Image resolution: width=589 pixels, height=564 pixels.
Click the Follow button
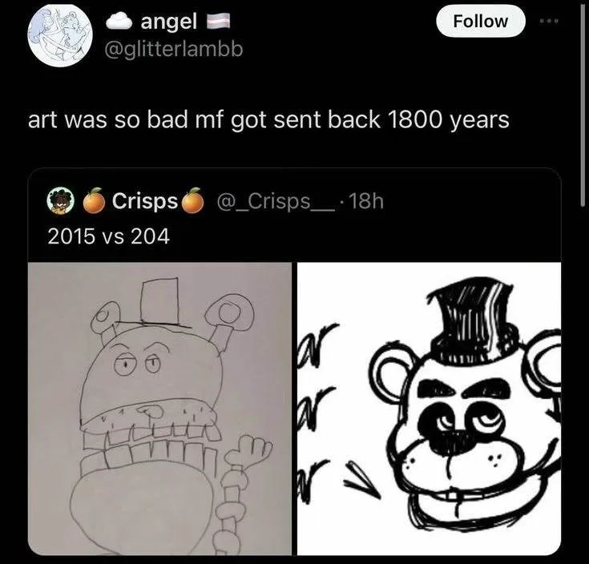click(480, 21)
